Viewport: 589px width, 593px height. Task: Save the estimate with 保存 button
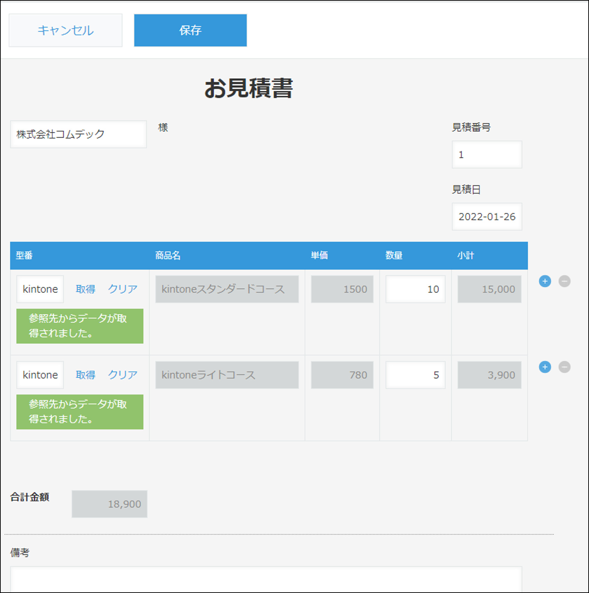(x=191, y=30)
